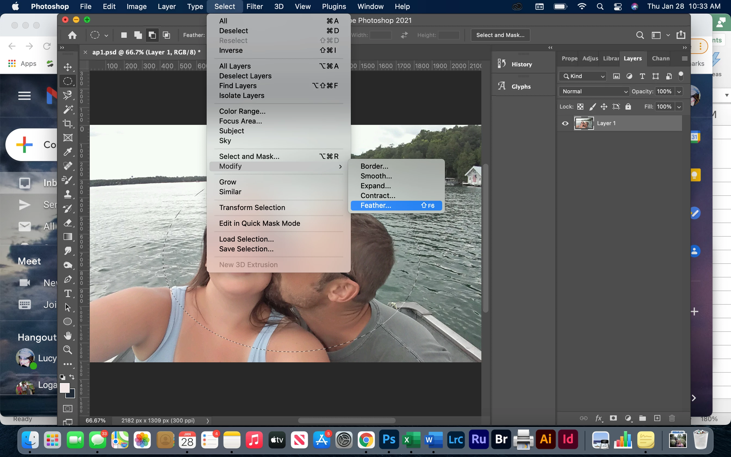Viewport: 731px width, 457px height.
Task: Click the Select and Mask... button
Action: 500,35
